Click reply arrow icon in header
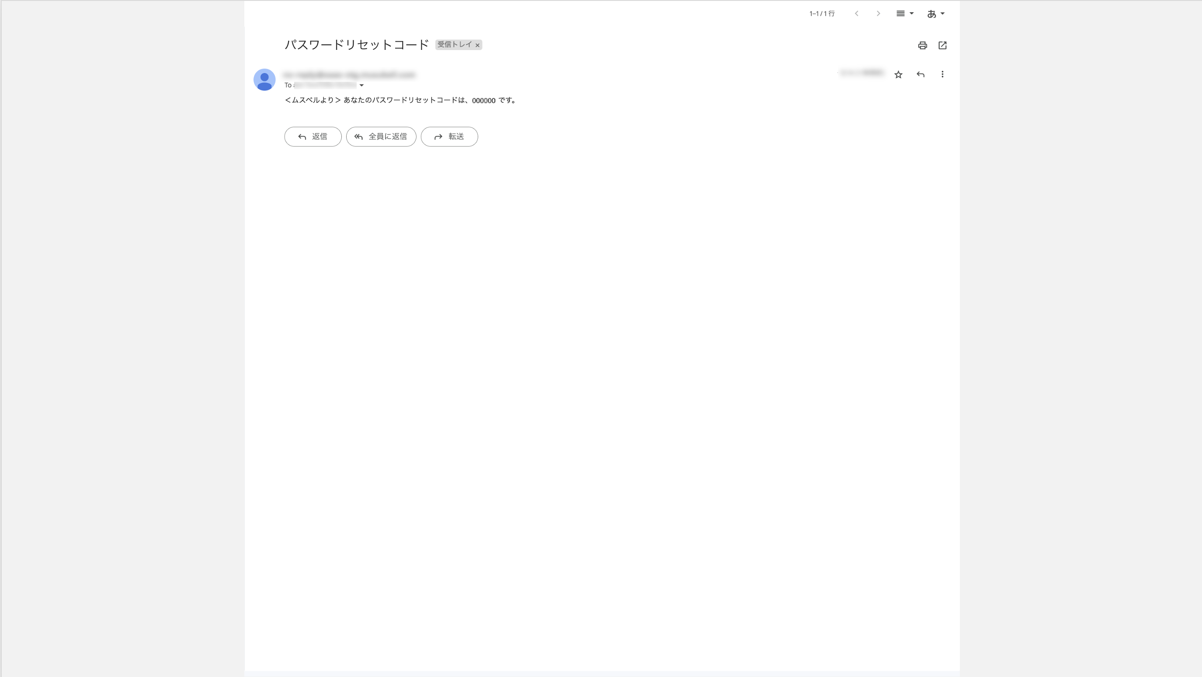The height and width of the screenshot is (677, 1202). tap(920, 74)
